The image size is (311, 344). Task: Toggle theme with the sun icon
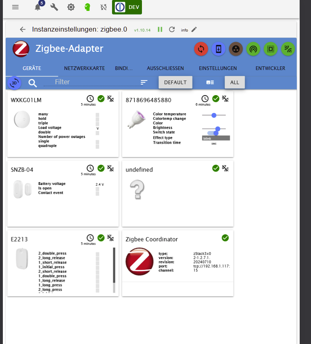pyautogui.click(x=71, y=7)
